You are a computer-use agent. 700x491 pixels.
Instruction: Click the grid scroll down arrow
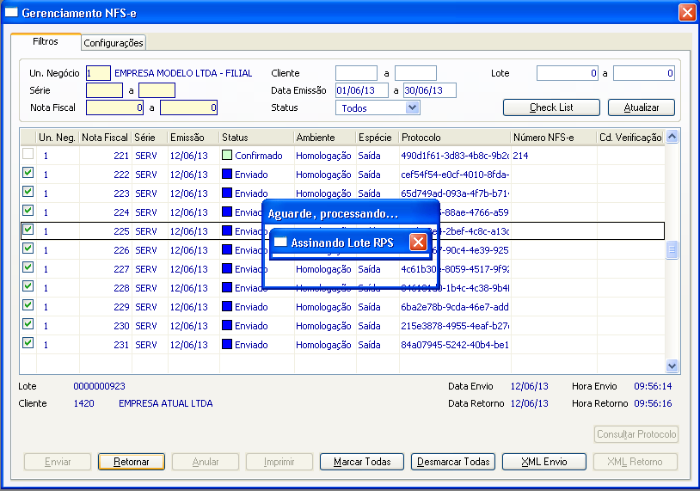click(672, 365)
